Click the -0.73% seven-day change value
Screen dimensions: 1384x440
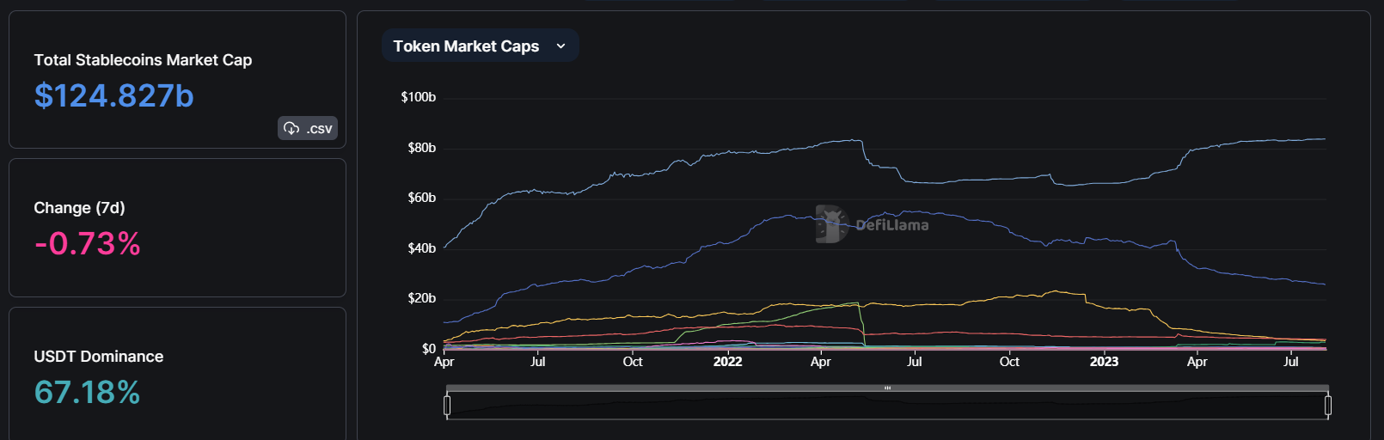88,243
